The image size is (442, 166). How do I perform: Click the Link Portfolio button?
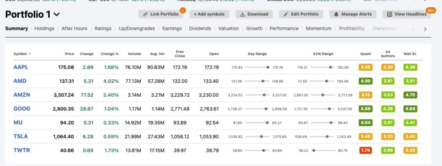point(161,14)
